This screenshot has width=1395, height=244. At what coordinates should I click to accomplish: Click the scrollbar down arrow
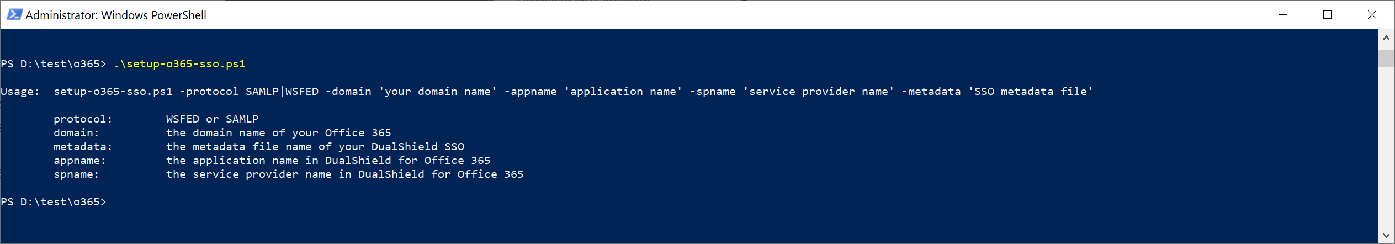[1386, 236]
